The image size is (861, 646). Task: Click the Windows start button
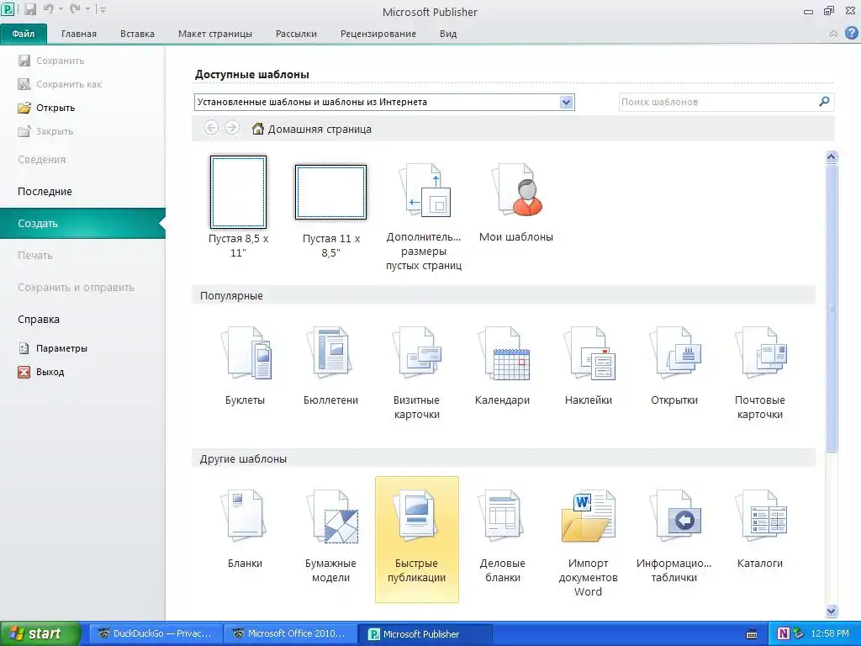(x=40, y=633)
